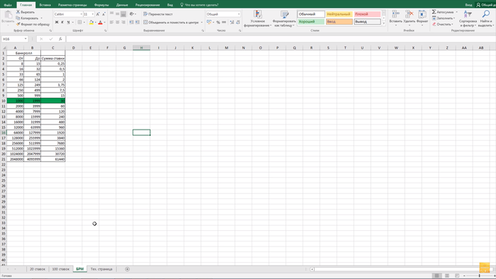Toggle italic К formatting
The width and height of the screenshot is (496, 279).
click(62, 23)
